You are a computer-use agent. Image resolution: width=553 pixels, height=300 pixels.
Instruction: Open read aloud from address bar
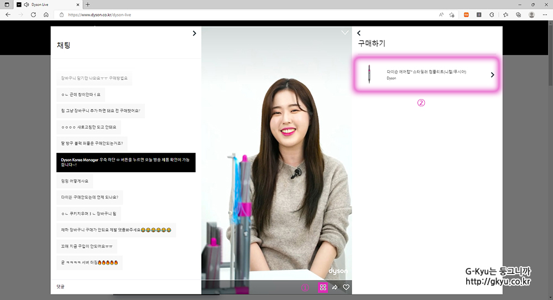pos(441,15)
